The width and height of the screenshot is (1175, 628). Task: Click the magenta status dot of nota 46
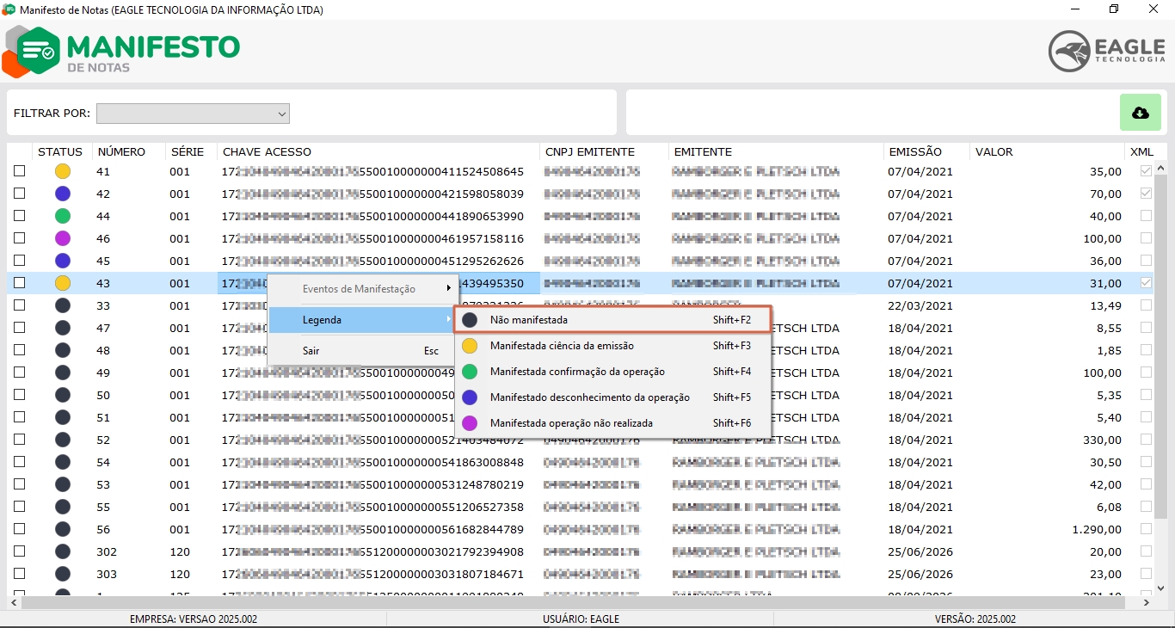(x=63, y=238)
